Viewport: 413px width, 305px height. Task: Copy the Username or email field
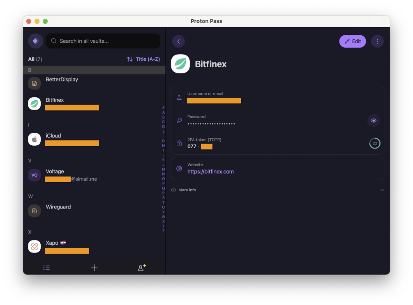point(278,97)
